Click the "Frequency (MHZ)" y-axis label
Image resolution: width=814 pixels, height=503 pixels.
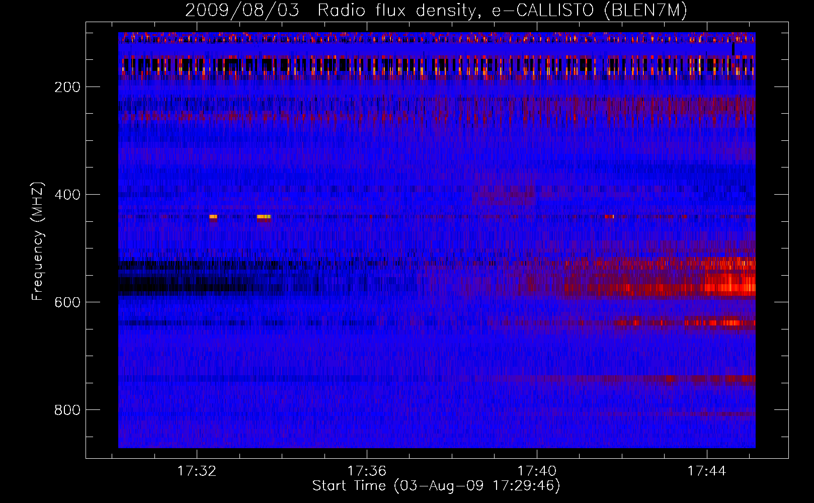point(38,241)
